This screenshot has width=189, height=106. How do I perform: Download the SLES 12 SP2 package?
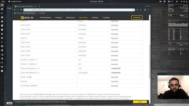[x=115, y=29]
